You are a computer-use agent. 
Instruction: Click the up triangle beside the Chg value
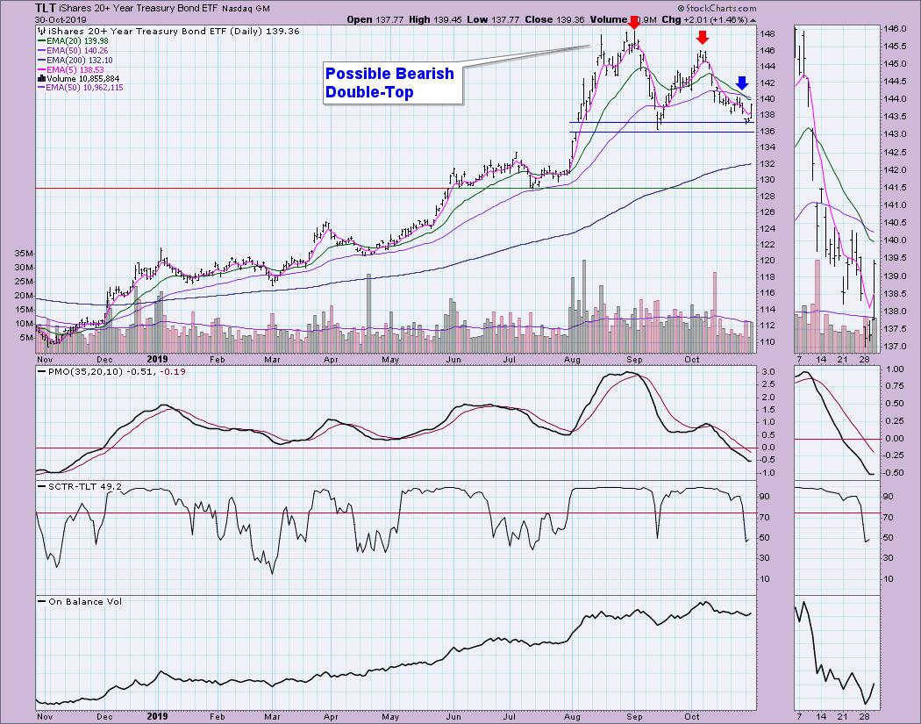[753, 20]
